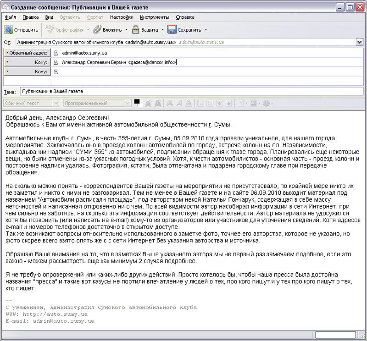The width and height of the screenshot is (367, 341).
Task: Click the decrease font size icon
Action: tap(148, 103)
